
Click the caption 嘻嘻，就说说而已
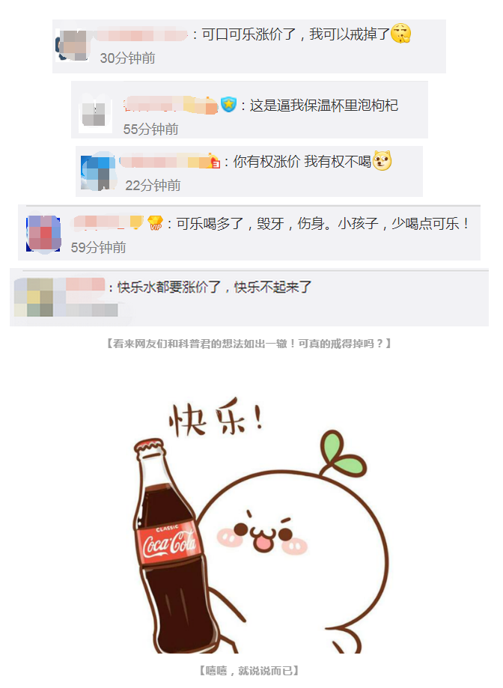[x=249, y=671]
